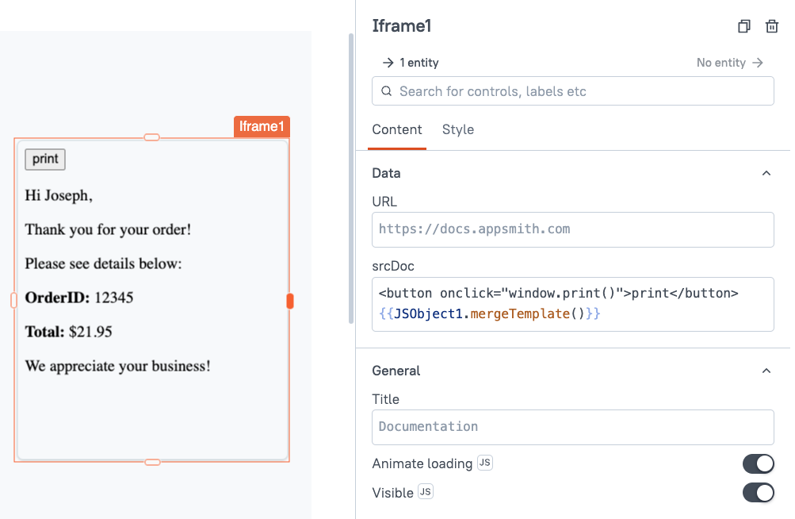
Task: Click the trash icon to delete the widget
Action: 771,26
